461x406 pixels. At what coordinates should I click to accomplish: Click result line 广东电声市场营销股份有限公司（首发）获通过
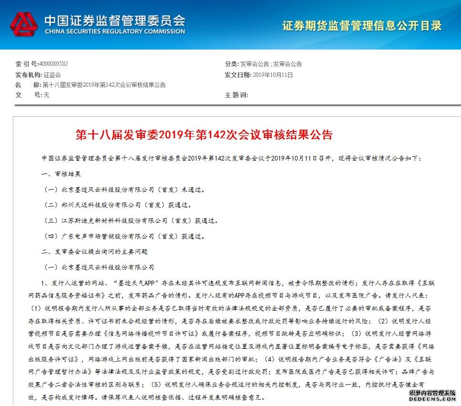click(x=124, y=236)
